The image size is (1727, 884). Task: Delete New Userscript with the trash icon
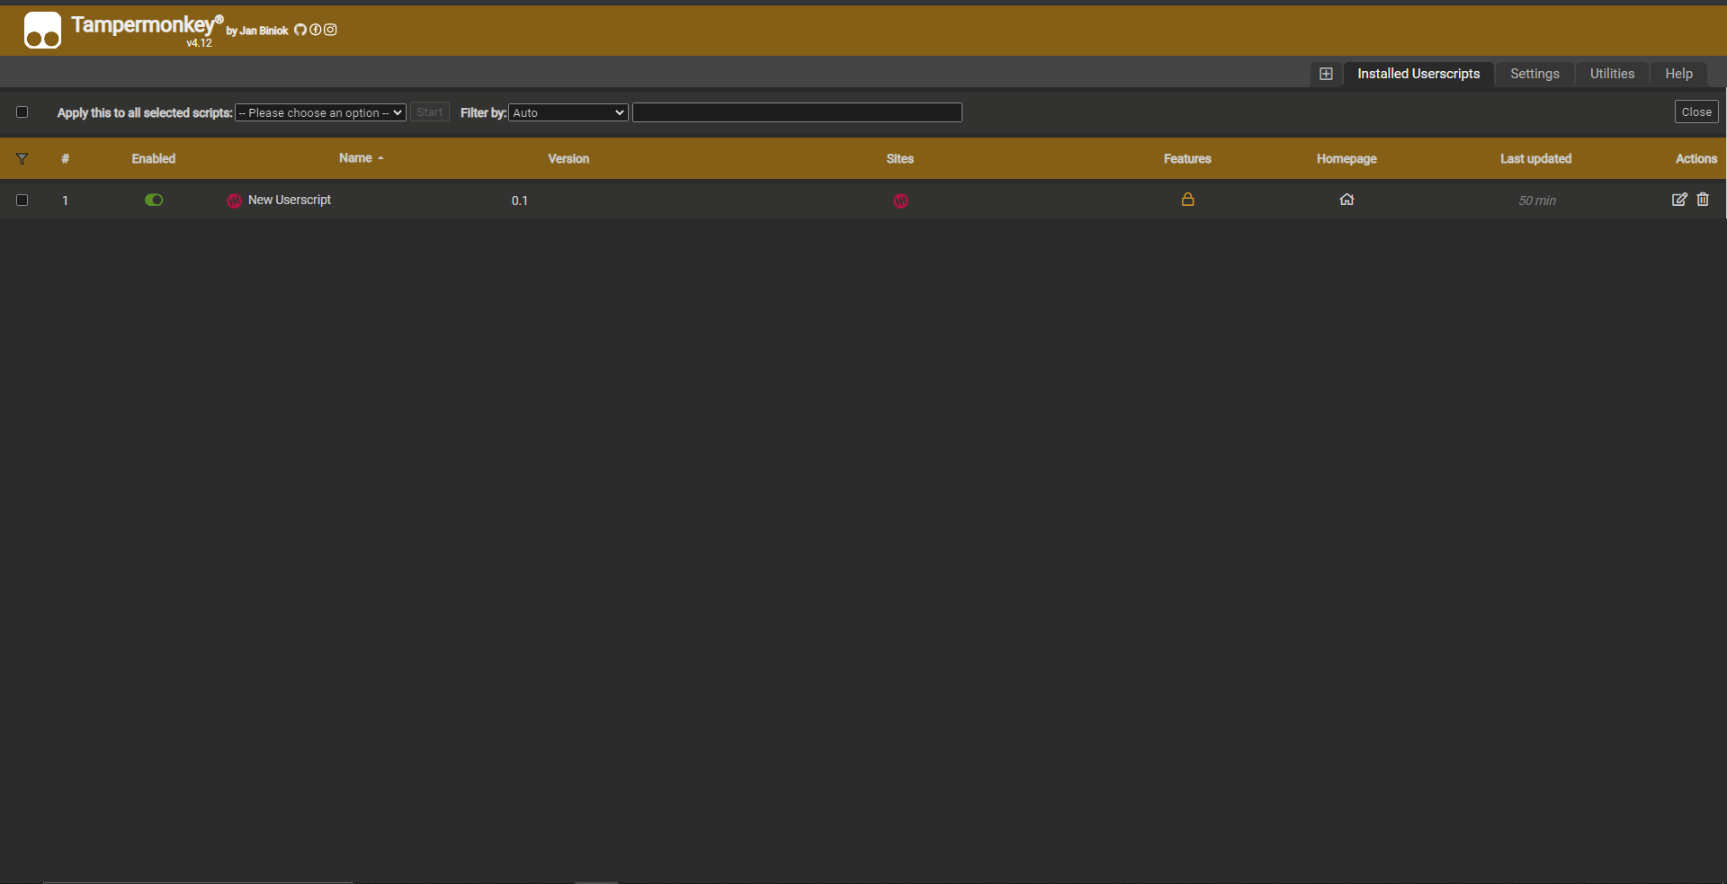click(x=1703, y=200)
